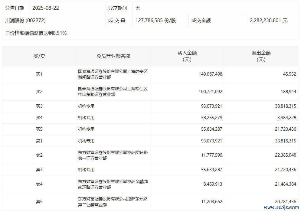This screenshot has height=212, width=301.
Task: Select buy amount 100,721,092
Action: (210, 92)
